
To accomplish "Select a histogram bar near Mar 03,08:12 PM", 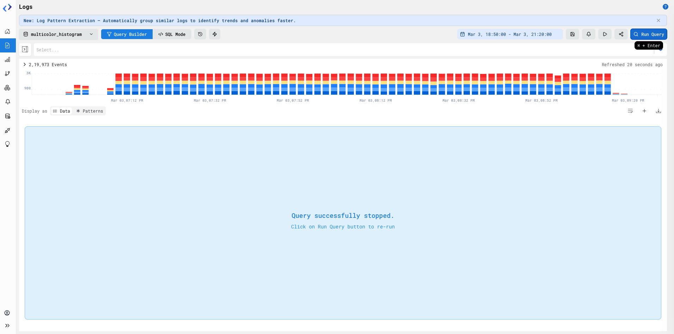I will pos(375,84).
